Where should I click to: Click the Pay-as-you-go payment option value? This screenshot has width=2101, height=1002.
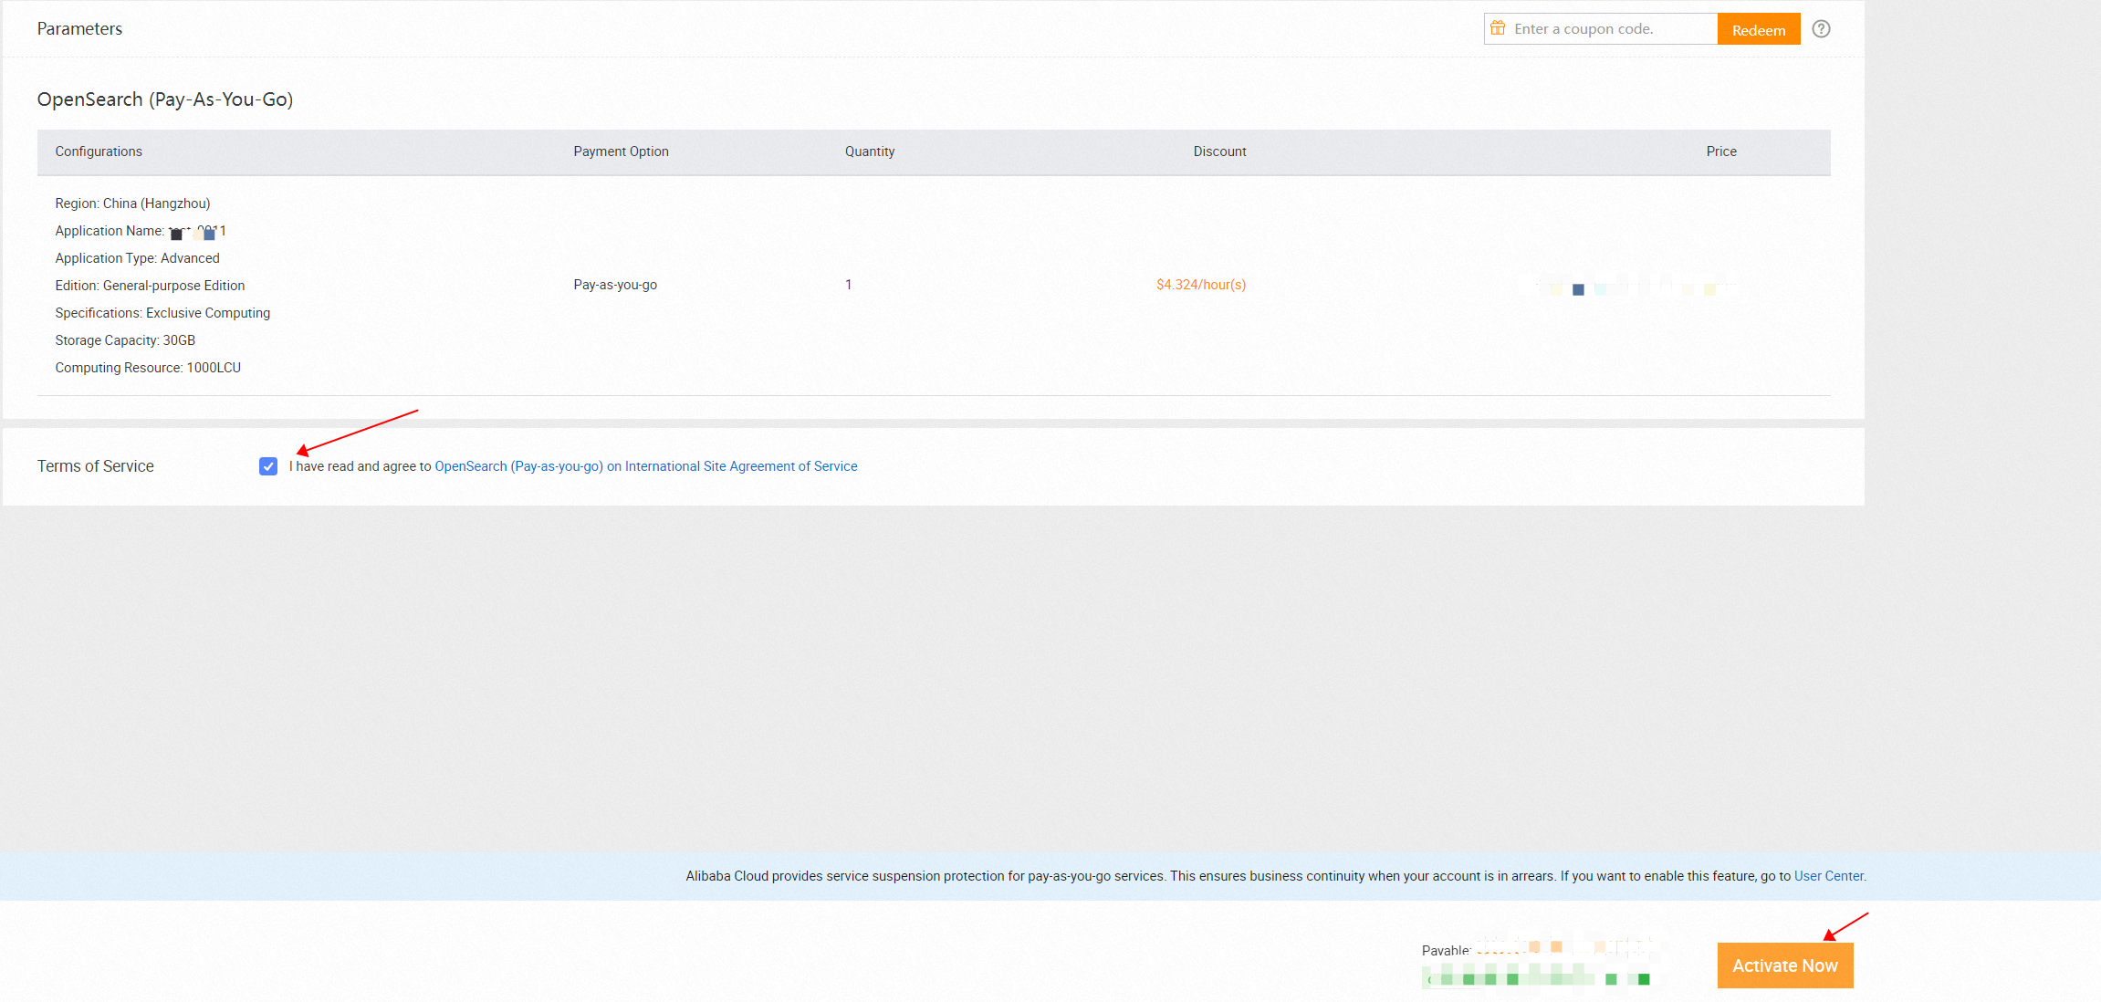coord(615,285)
